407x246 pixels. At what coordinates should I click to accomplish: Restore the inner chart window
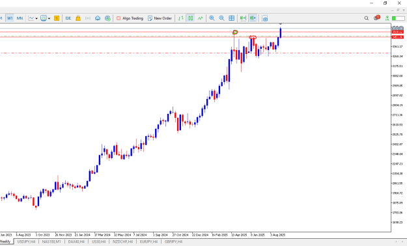click(398, 10)
